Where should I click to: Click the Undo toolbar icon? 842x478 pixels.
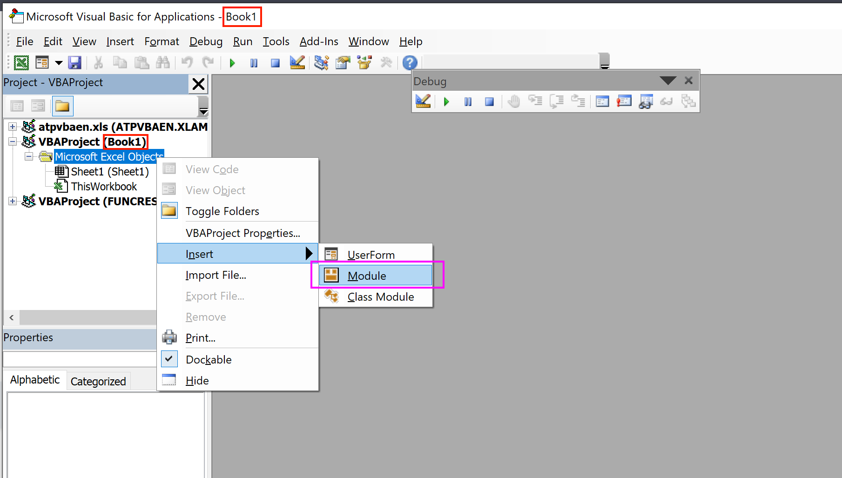[x=187, y=62]
